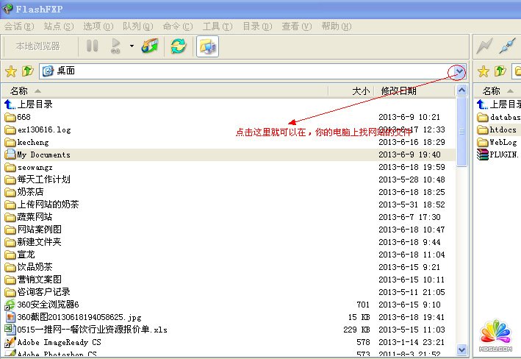Select the htdocs folder in remote panel

[x=503, y=129]
